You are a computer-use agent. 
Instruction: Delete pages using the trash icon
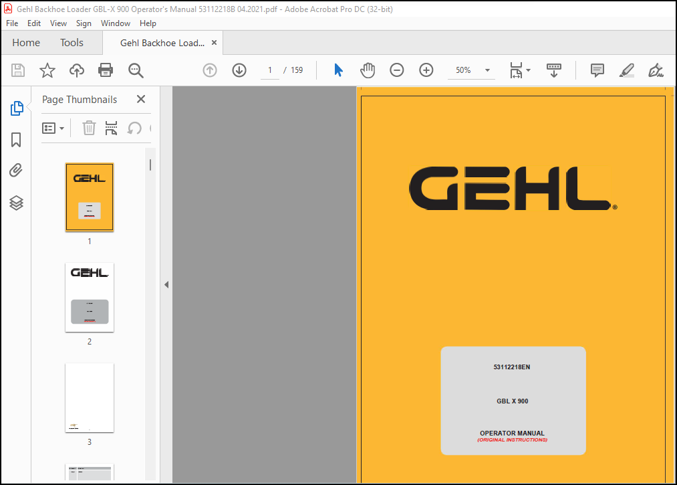[x=89, y=128]
